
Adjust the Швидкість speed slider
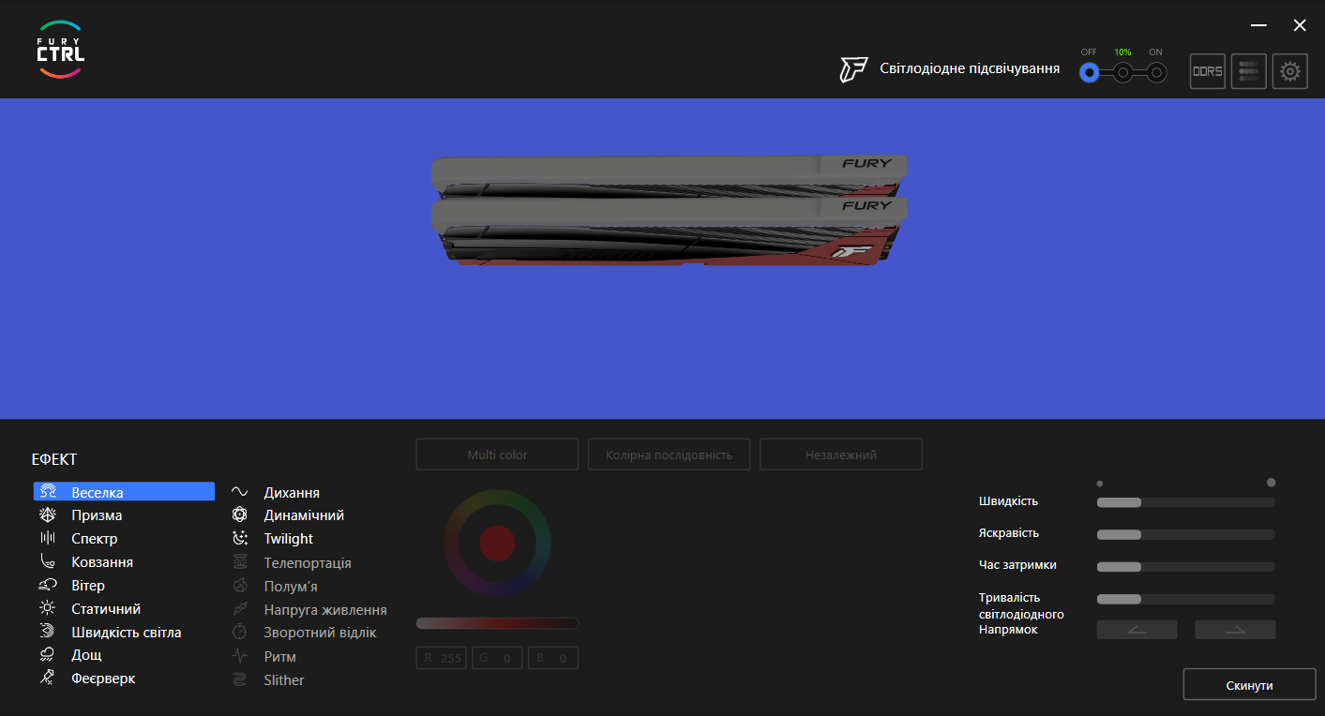click(1186, 502)
